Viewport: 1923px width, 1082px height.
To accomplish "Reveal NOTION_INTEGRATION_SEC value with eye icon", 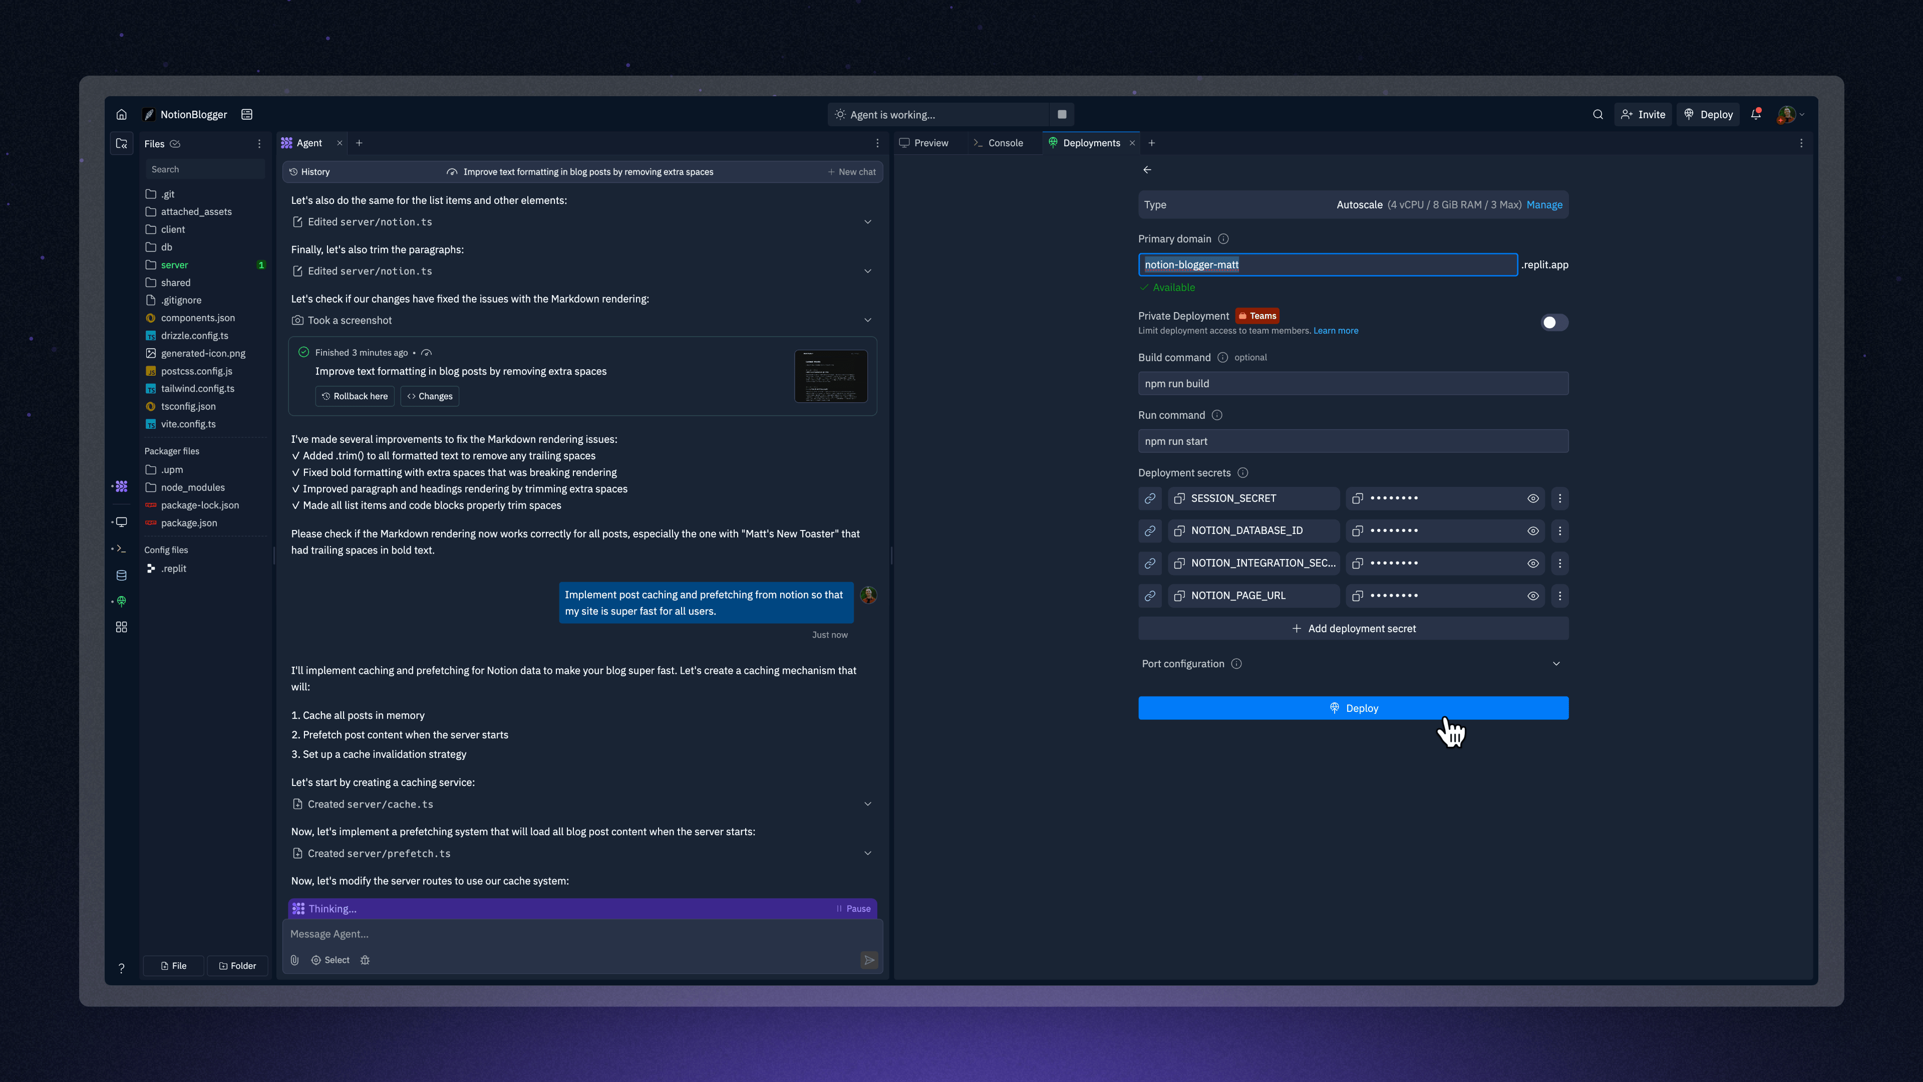I will tap(1532, 563).
